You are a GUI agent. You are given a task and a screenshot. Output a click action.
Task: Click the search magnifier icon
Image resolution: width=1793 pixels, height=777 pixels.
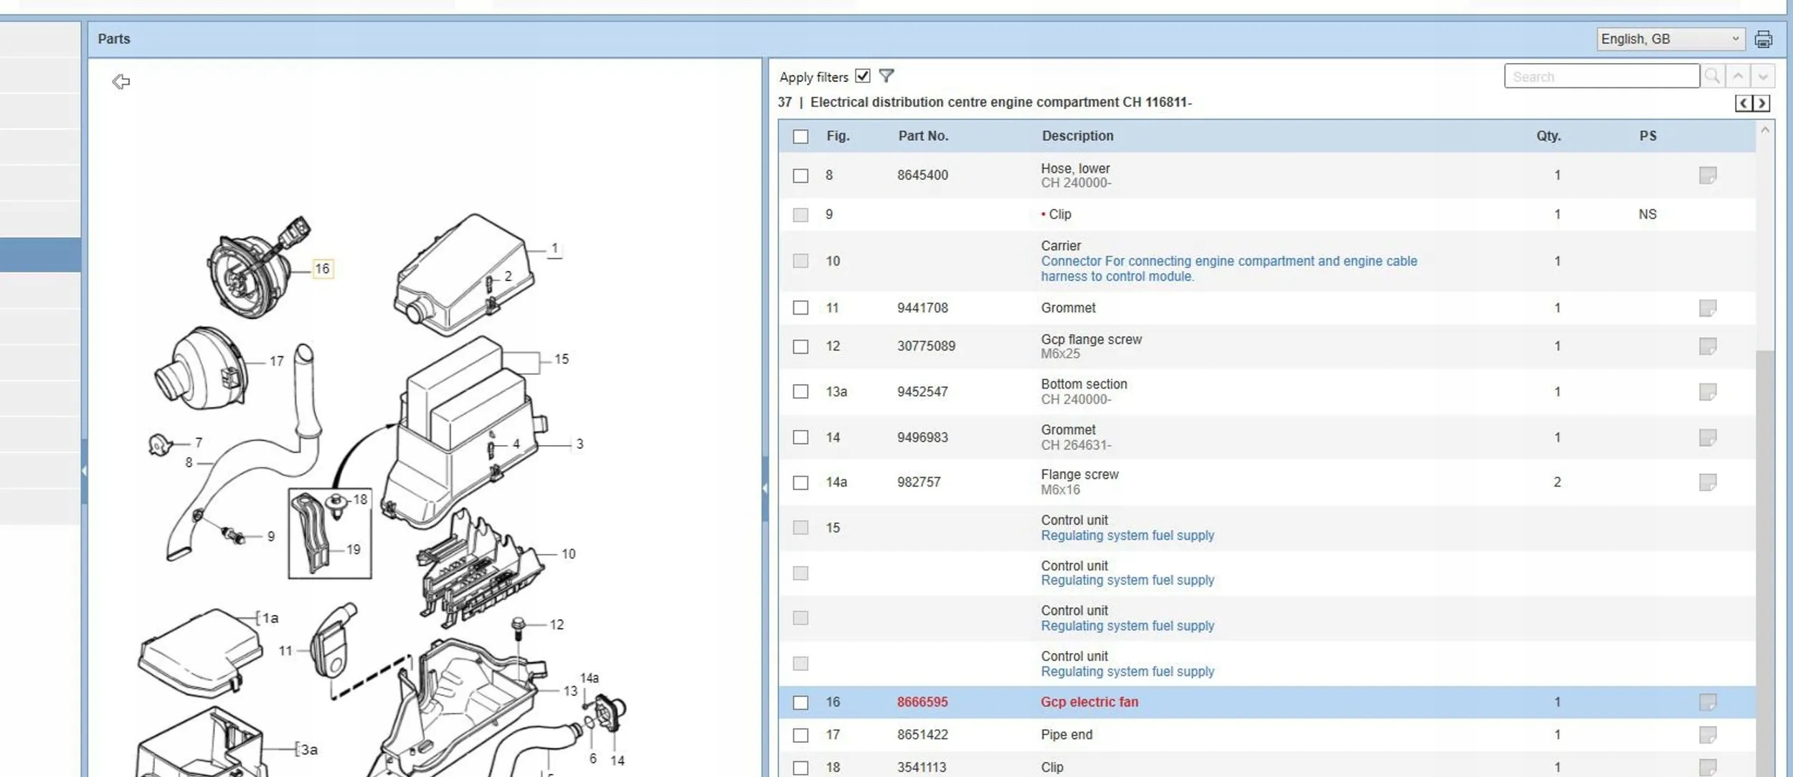click(x=1712, y=76)
